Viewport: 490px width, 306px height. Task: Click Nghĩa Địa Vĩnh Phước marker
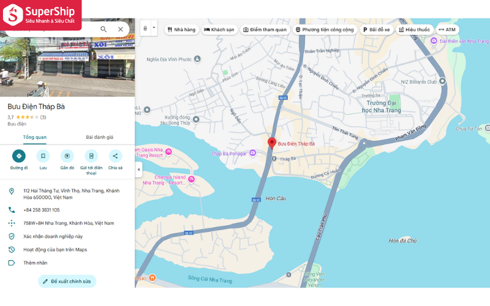pyautogui.click(x=197, y=59)
